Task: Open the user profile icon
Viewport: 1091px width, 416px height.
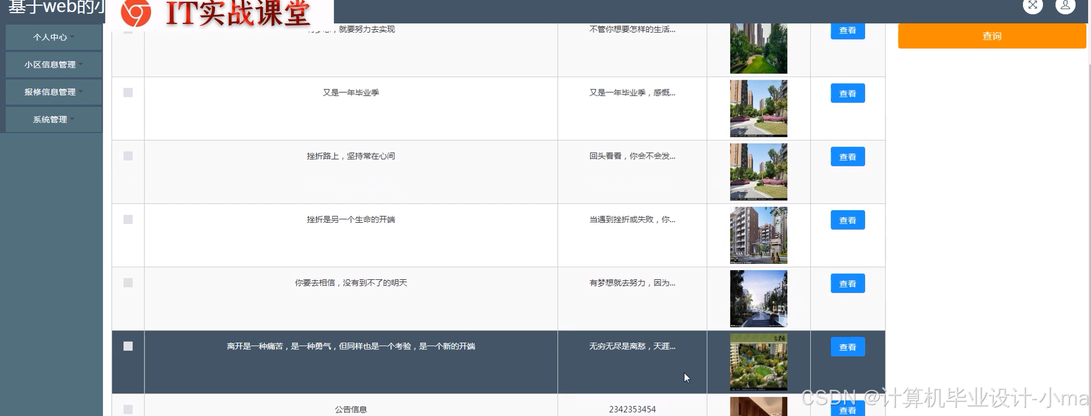Action: pos(1065,6)
